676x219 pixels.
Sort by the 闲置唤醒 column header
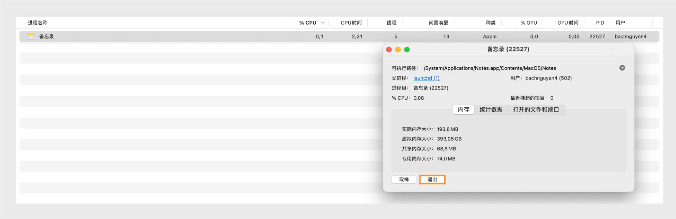point(438,23)
